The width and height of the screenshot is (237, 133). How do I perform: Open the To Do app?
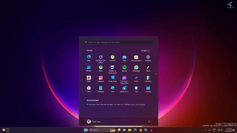[136, 79]
